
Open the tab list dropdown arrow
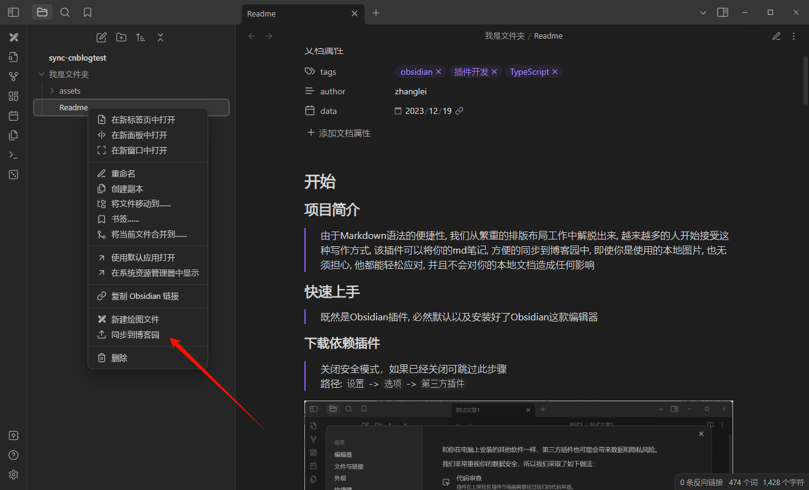(702, 12)
